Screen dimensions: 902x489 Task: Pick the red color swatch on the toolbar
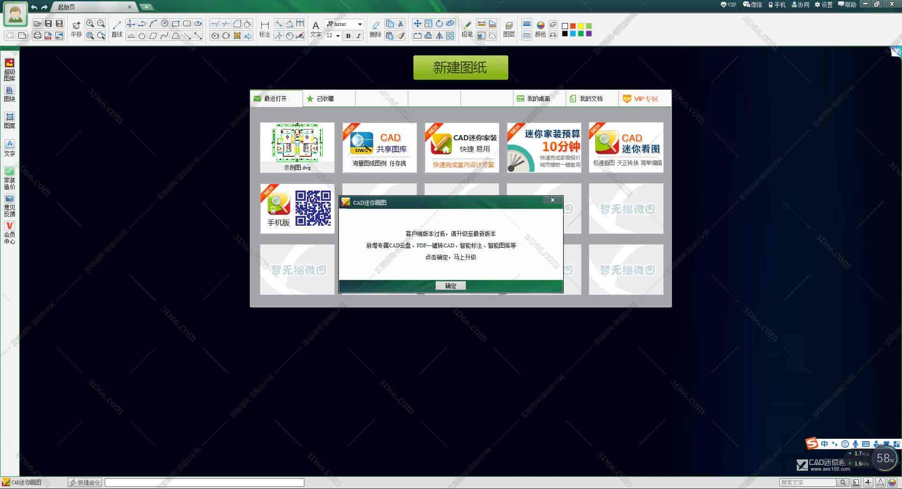[573, 26]
